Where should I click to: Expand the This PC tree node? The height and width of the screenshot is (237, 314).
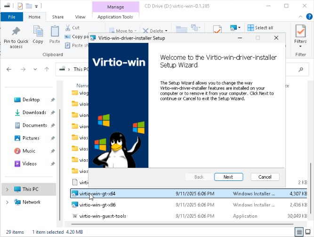coord(7,189)
